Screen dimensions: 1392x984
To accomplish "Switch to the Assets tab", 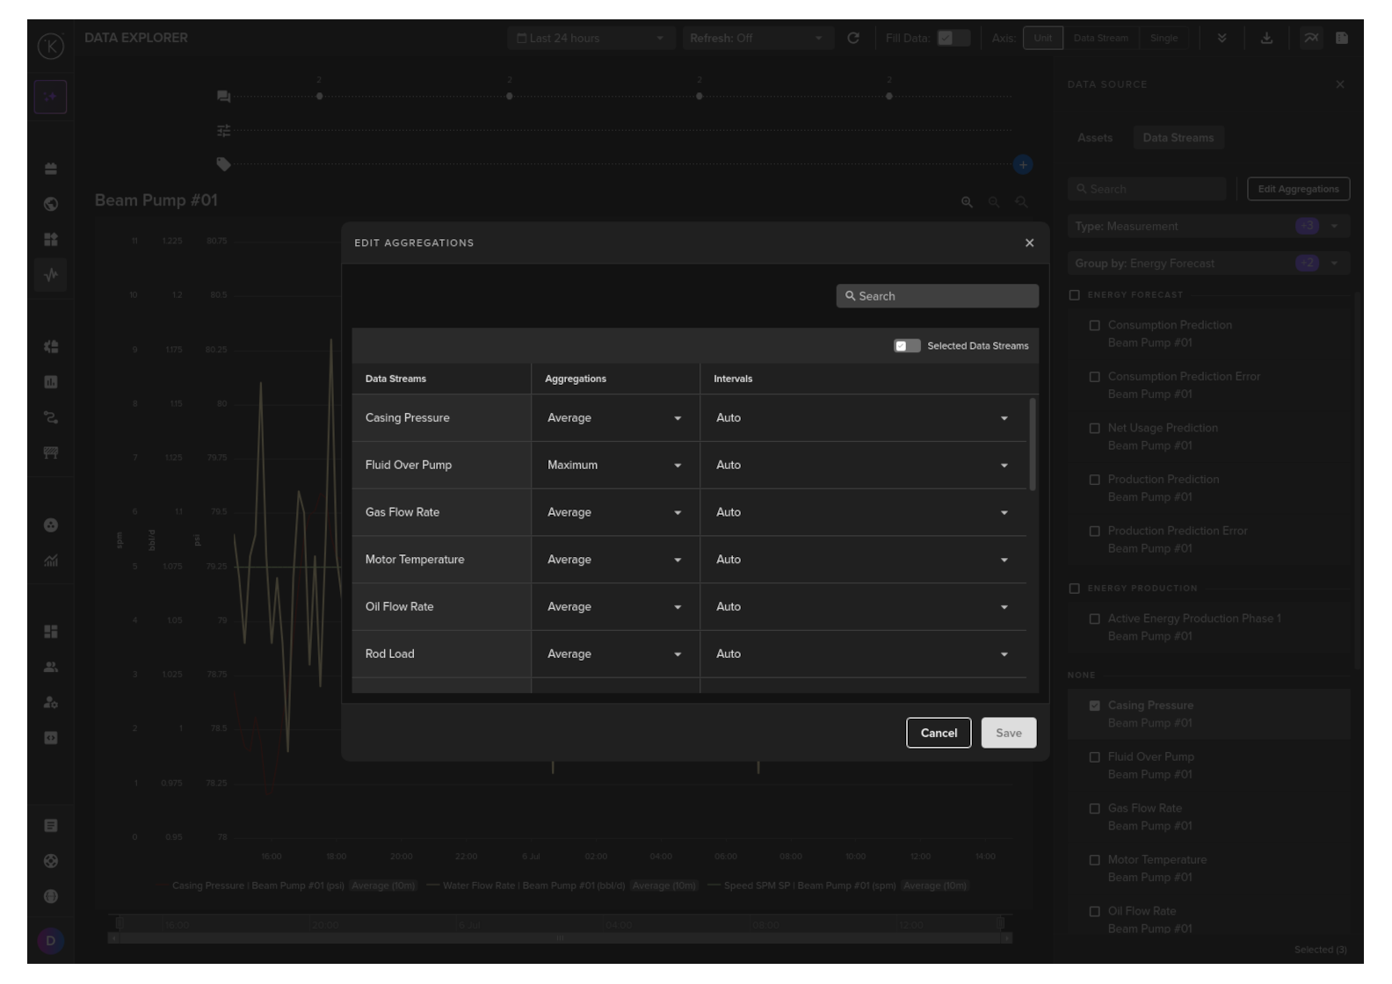I will (x=1095, y=138).
